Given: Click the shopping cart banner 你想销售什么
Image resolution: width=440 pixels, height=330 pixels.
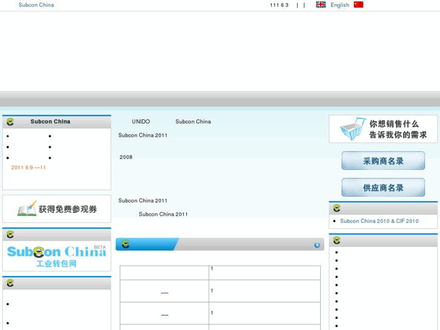Looking at the screenshot, I should click(383, 129).
